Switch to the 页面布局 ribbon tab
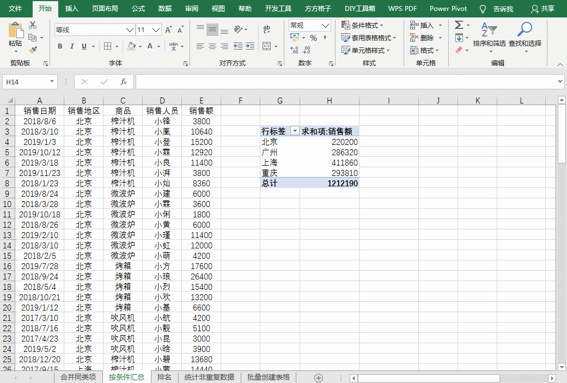Screen dimensions: 567x383 pos(105,8)
